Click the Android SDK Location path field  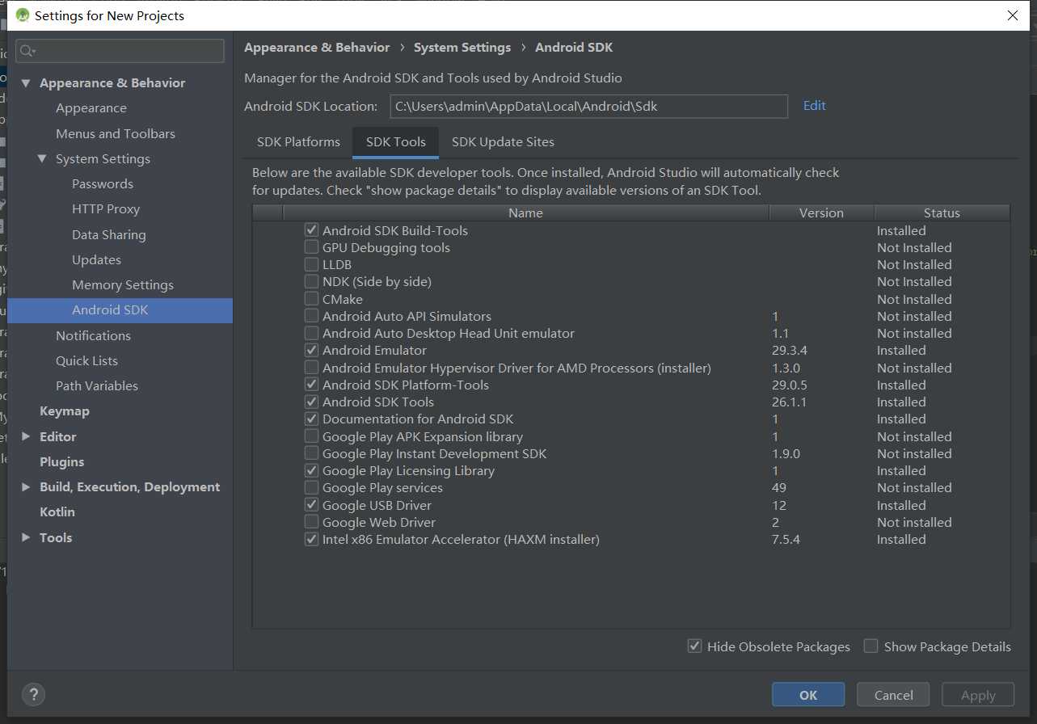pyautogui.click(x=588, y=106)
